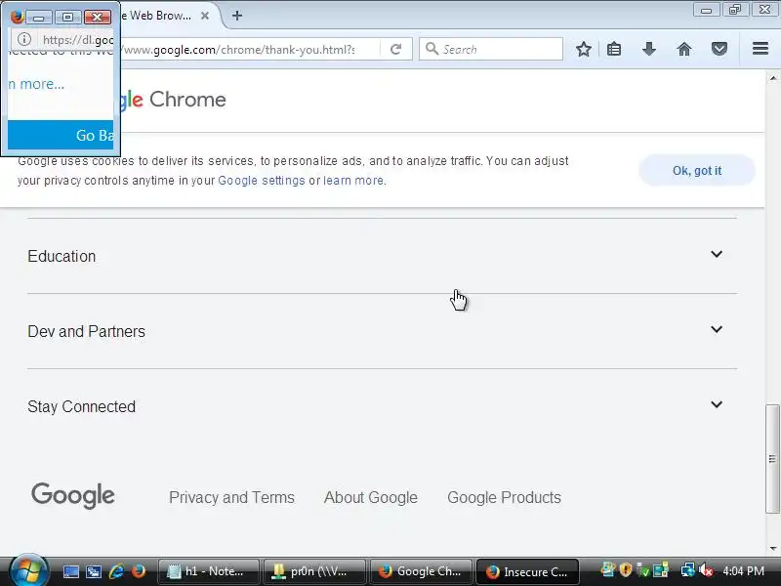Image resolution: width=781 pixels, height=586 pixels.
Task: Expand the Education section
Action: [382, 256]
